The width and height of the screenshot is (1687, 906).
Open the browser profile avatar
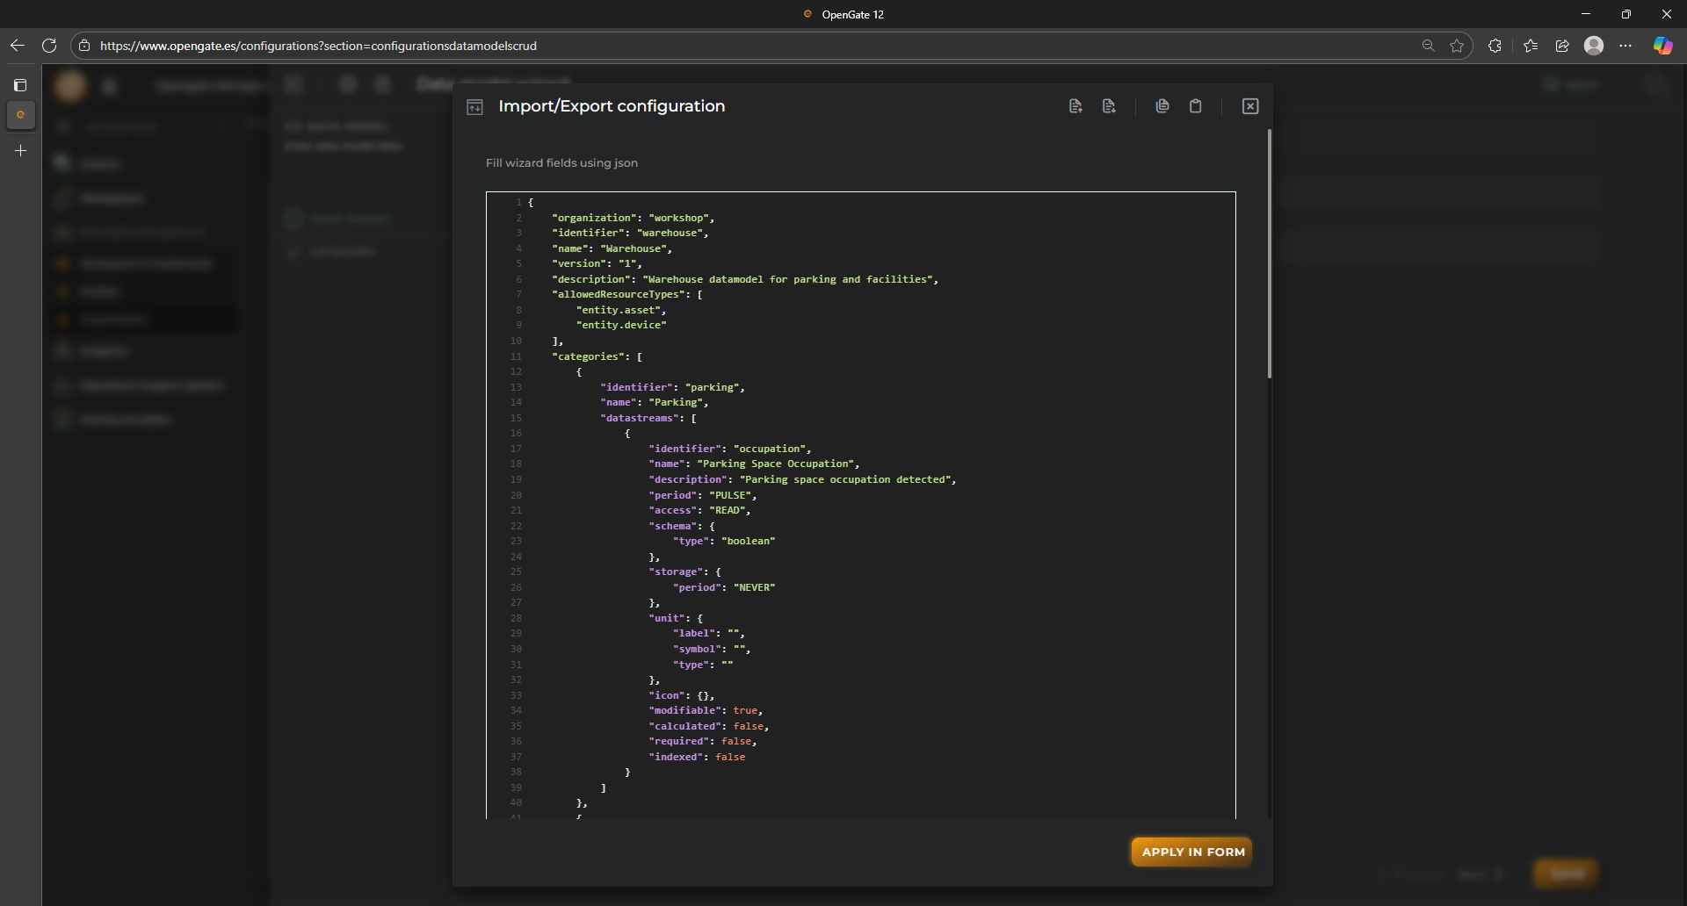[x=1594, y=46]
